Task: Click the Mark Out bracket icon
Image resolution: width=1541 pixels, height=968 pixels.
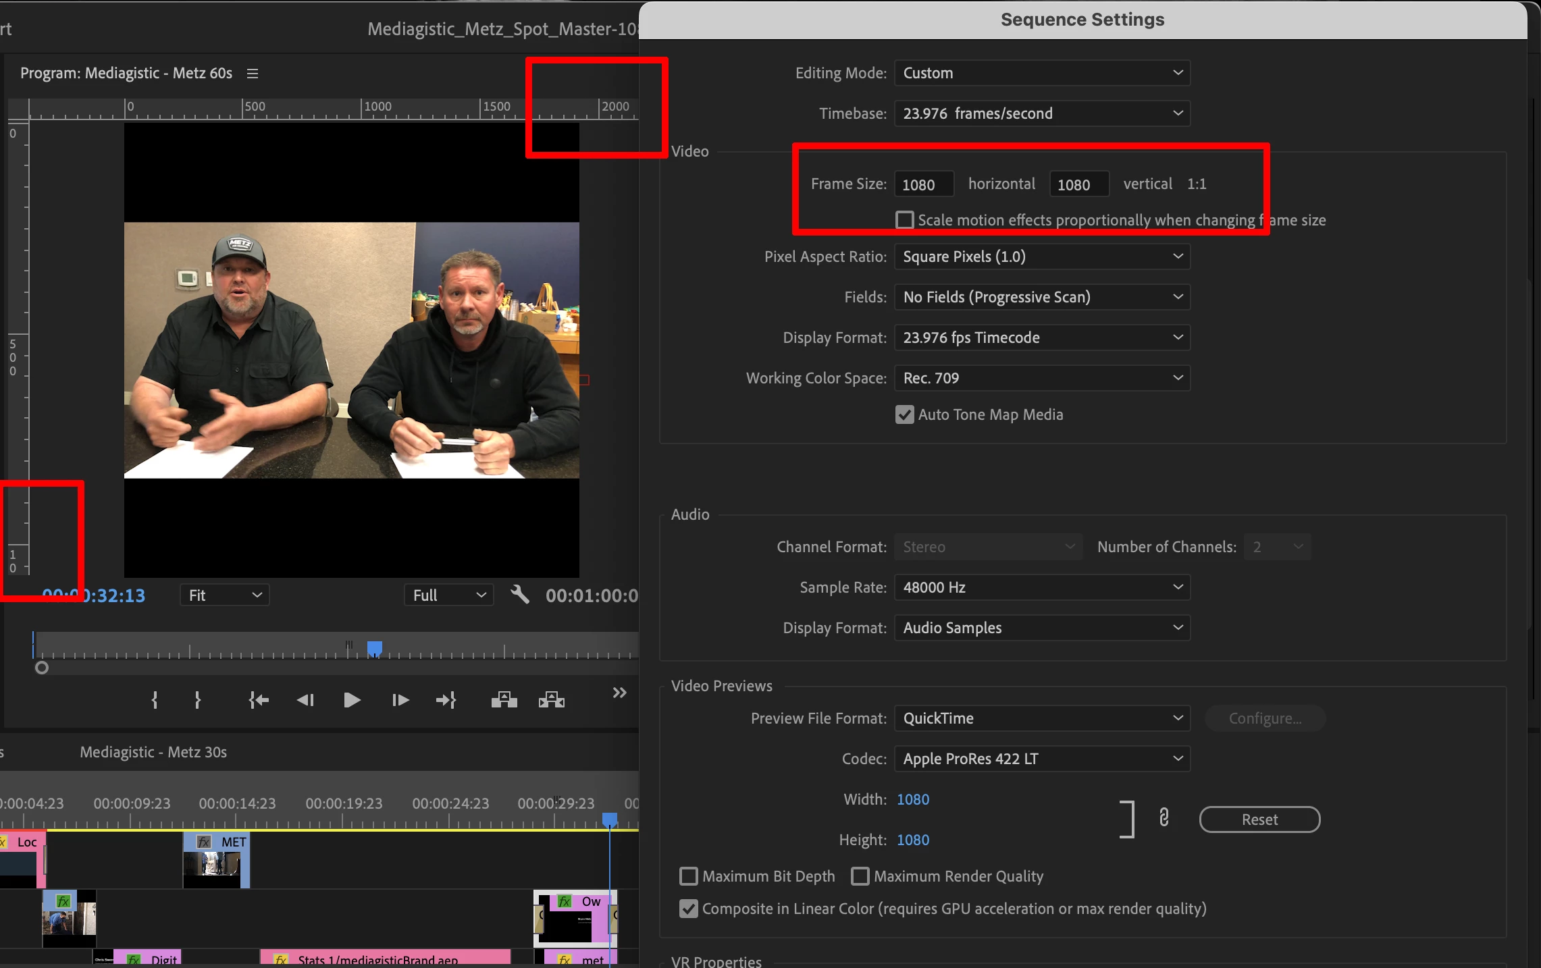Action: pyautogui.click(x=197, y=700)
